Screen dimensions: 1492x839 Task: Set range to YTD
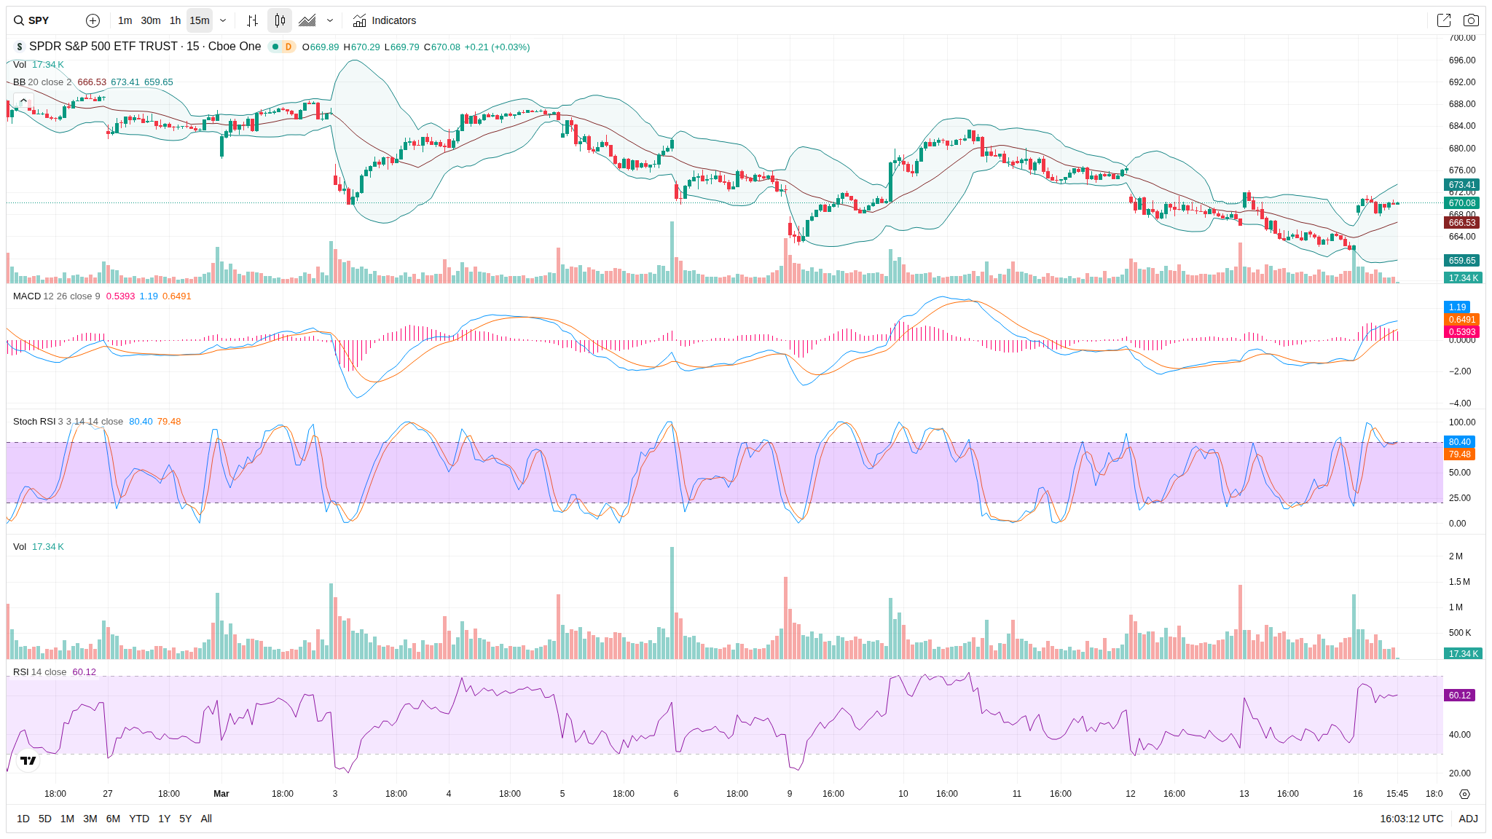pyautogui.click(x=139, y=819)
